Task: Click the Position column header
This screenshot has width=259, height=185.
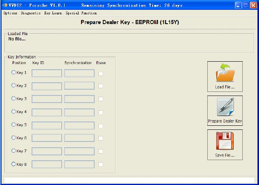Action: (19, 63)
